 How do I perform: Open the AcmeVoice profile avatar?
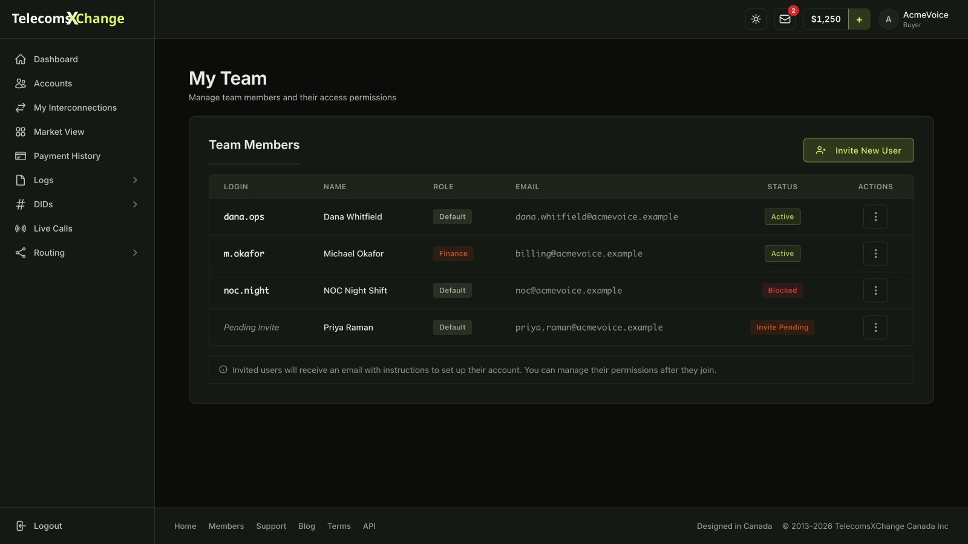click(888, 19)
